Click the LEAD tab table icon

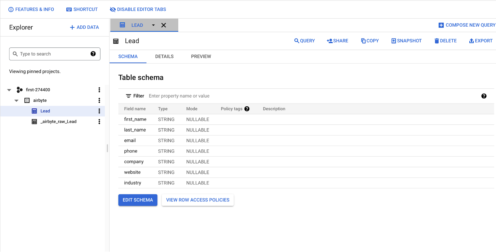122,25
